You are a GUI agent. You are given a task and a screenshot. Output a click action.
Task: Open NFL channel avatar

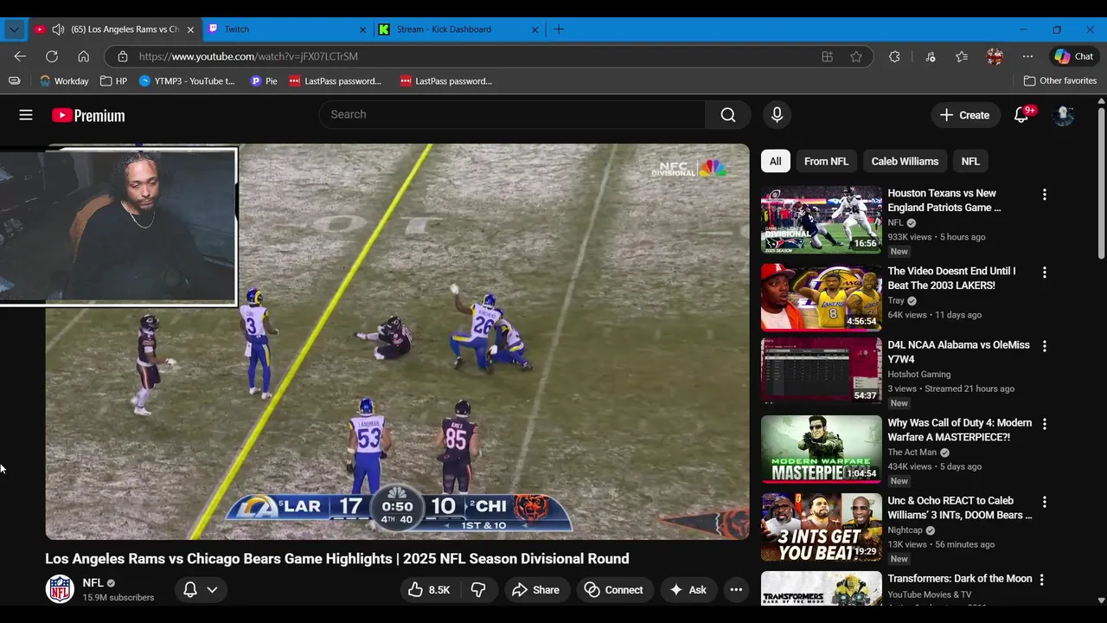(x=60, y=589)
